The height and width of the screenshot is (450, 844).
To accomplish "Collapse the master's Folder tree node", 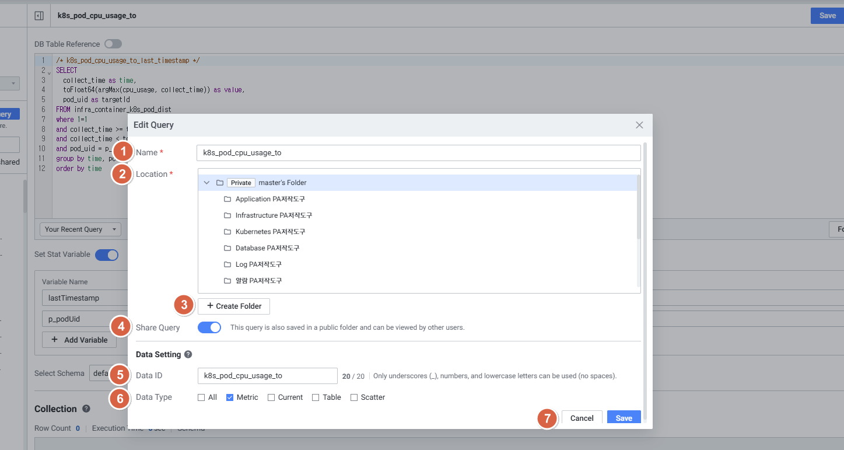I will pyautogui.click(x=206, y=183).
